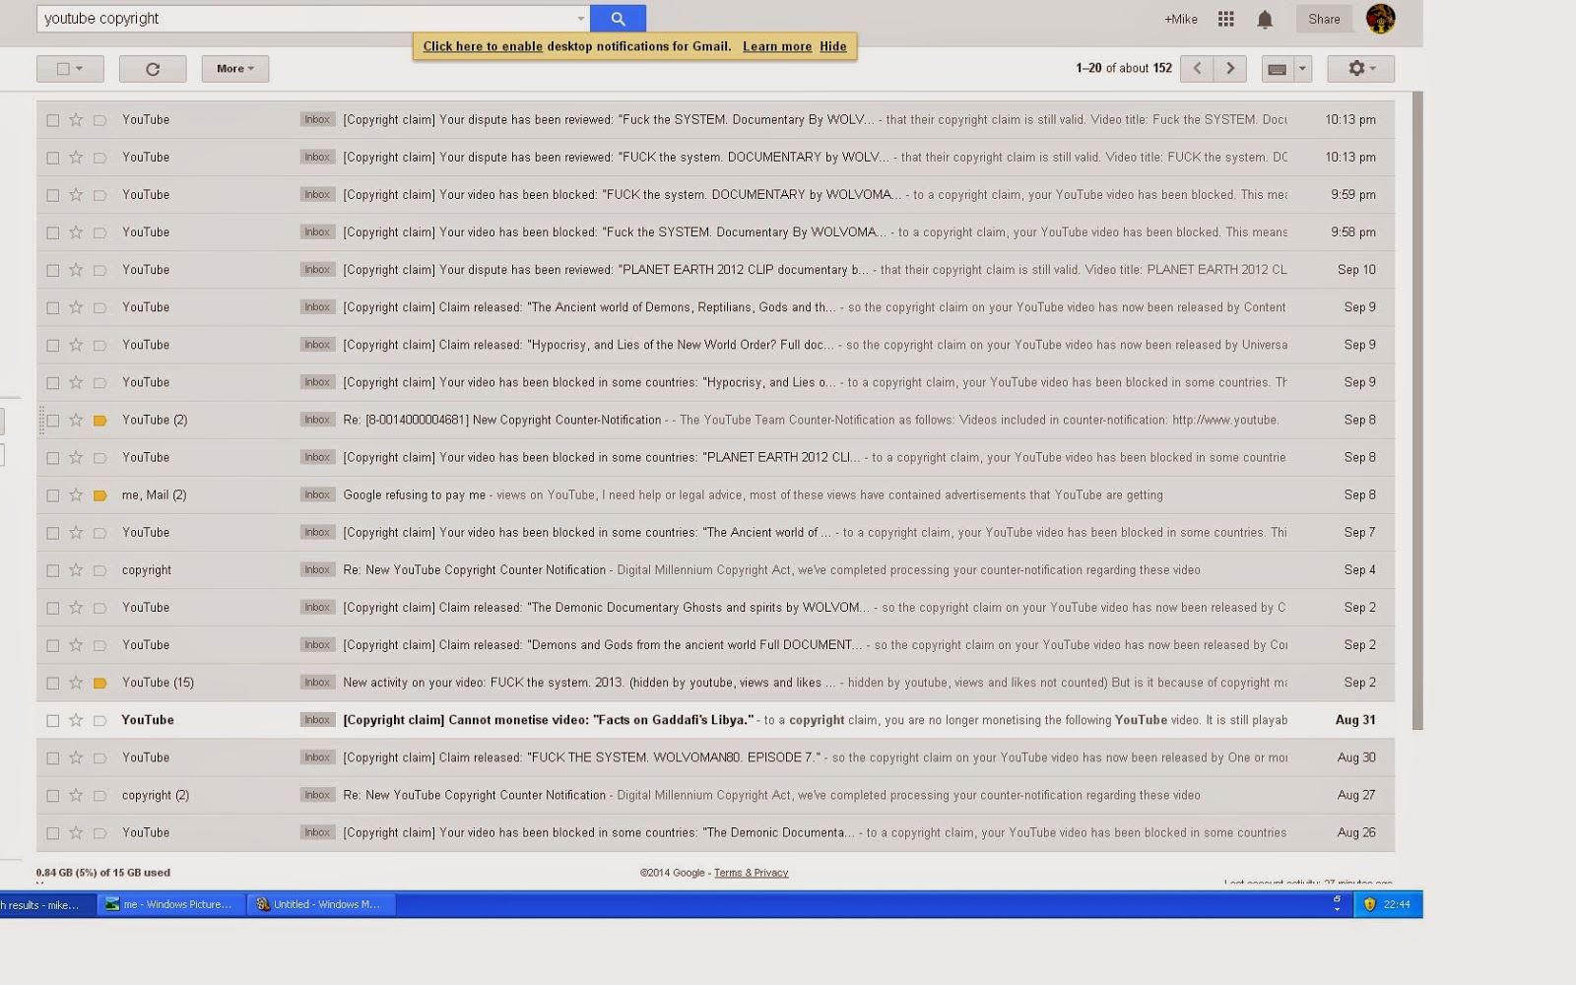Screen dimensions: 1576x985
Task: Open the Terms & Privacy link
Action: click(x=751, y=873)
